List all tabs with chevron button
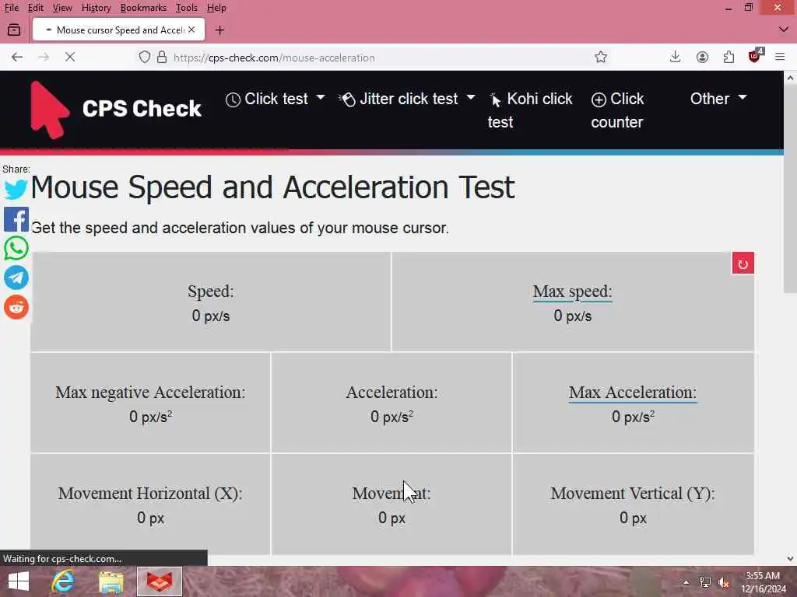 (783, 30)
